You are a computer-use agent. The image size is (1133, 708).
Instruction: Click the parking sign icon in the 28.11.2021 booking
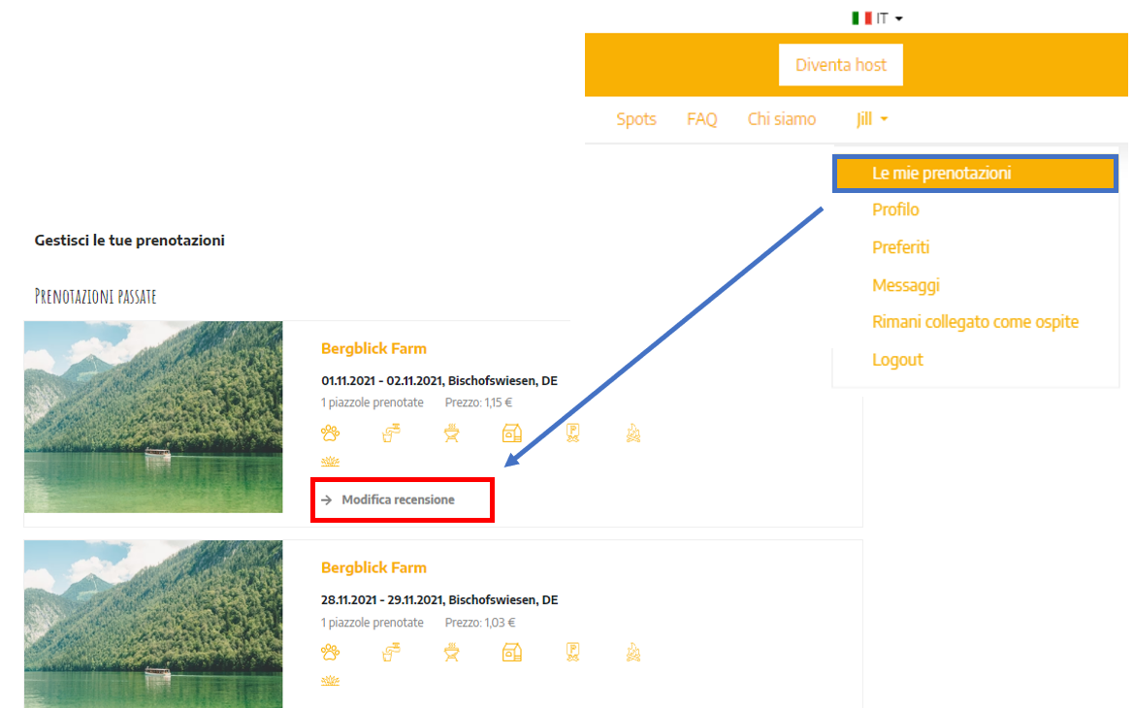click(573, 653)
